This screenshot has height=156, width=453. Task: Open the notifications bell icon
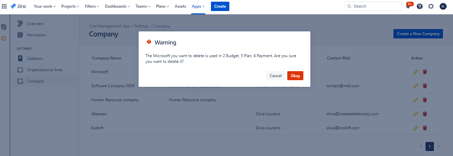pyautogui.click(x=408, y=6)
